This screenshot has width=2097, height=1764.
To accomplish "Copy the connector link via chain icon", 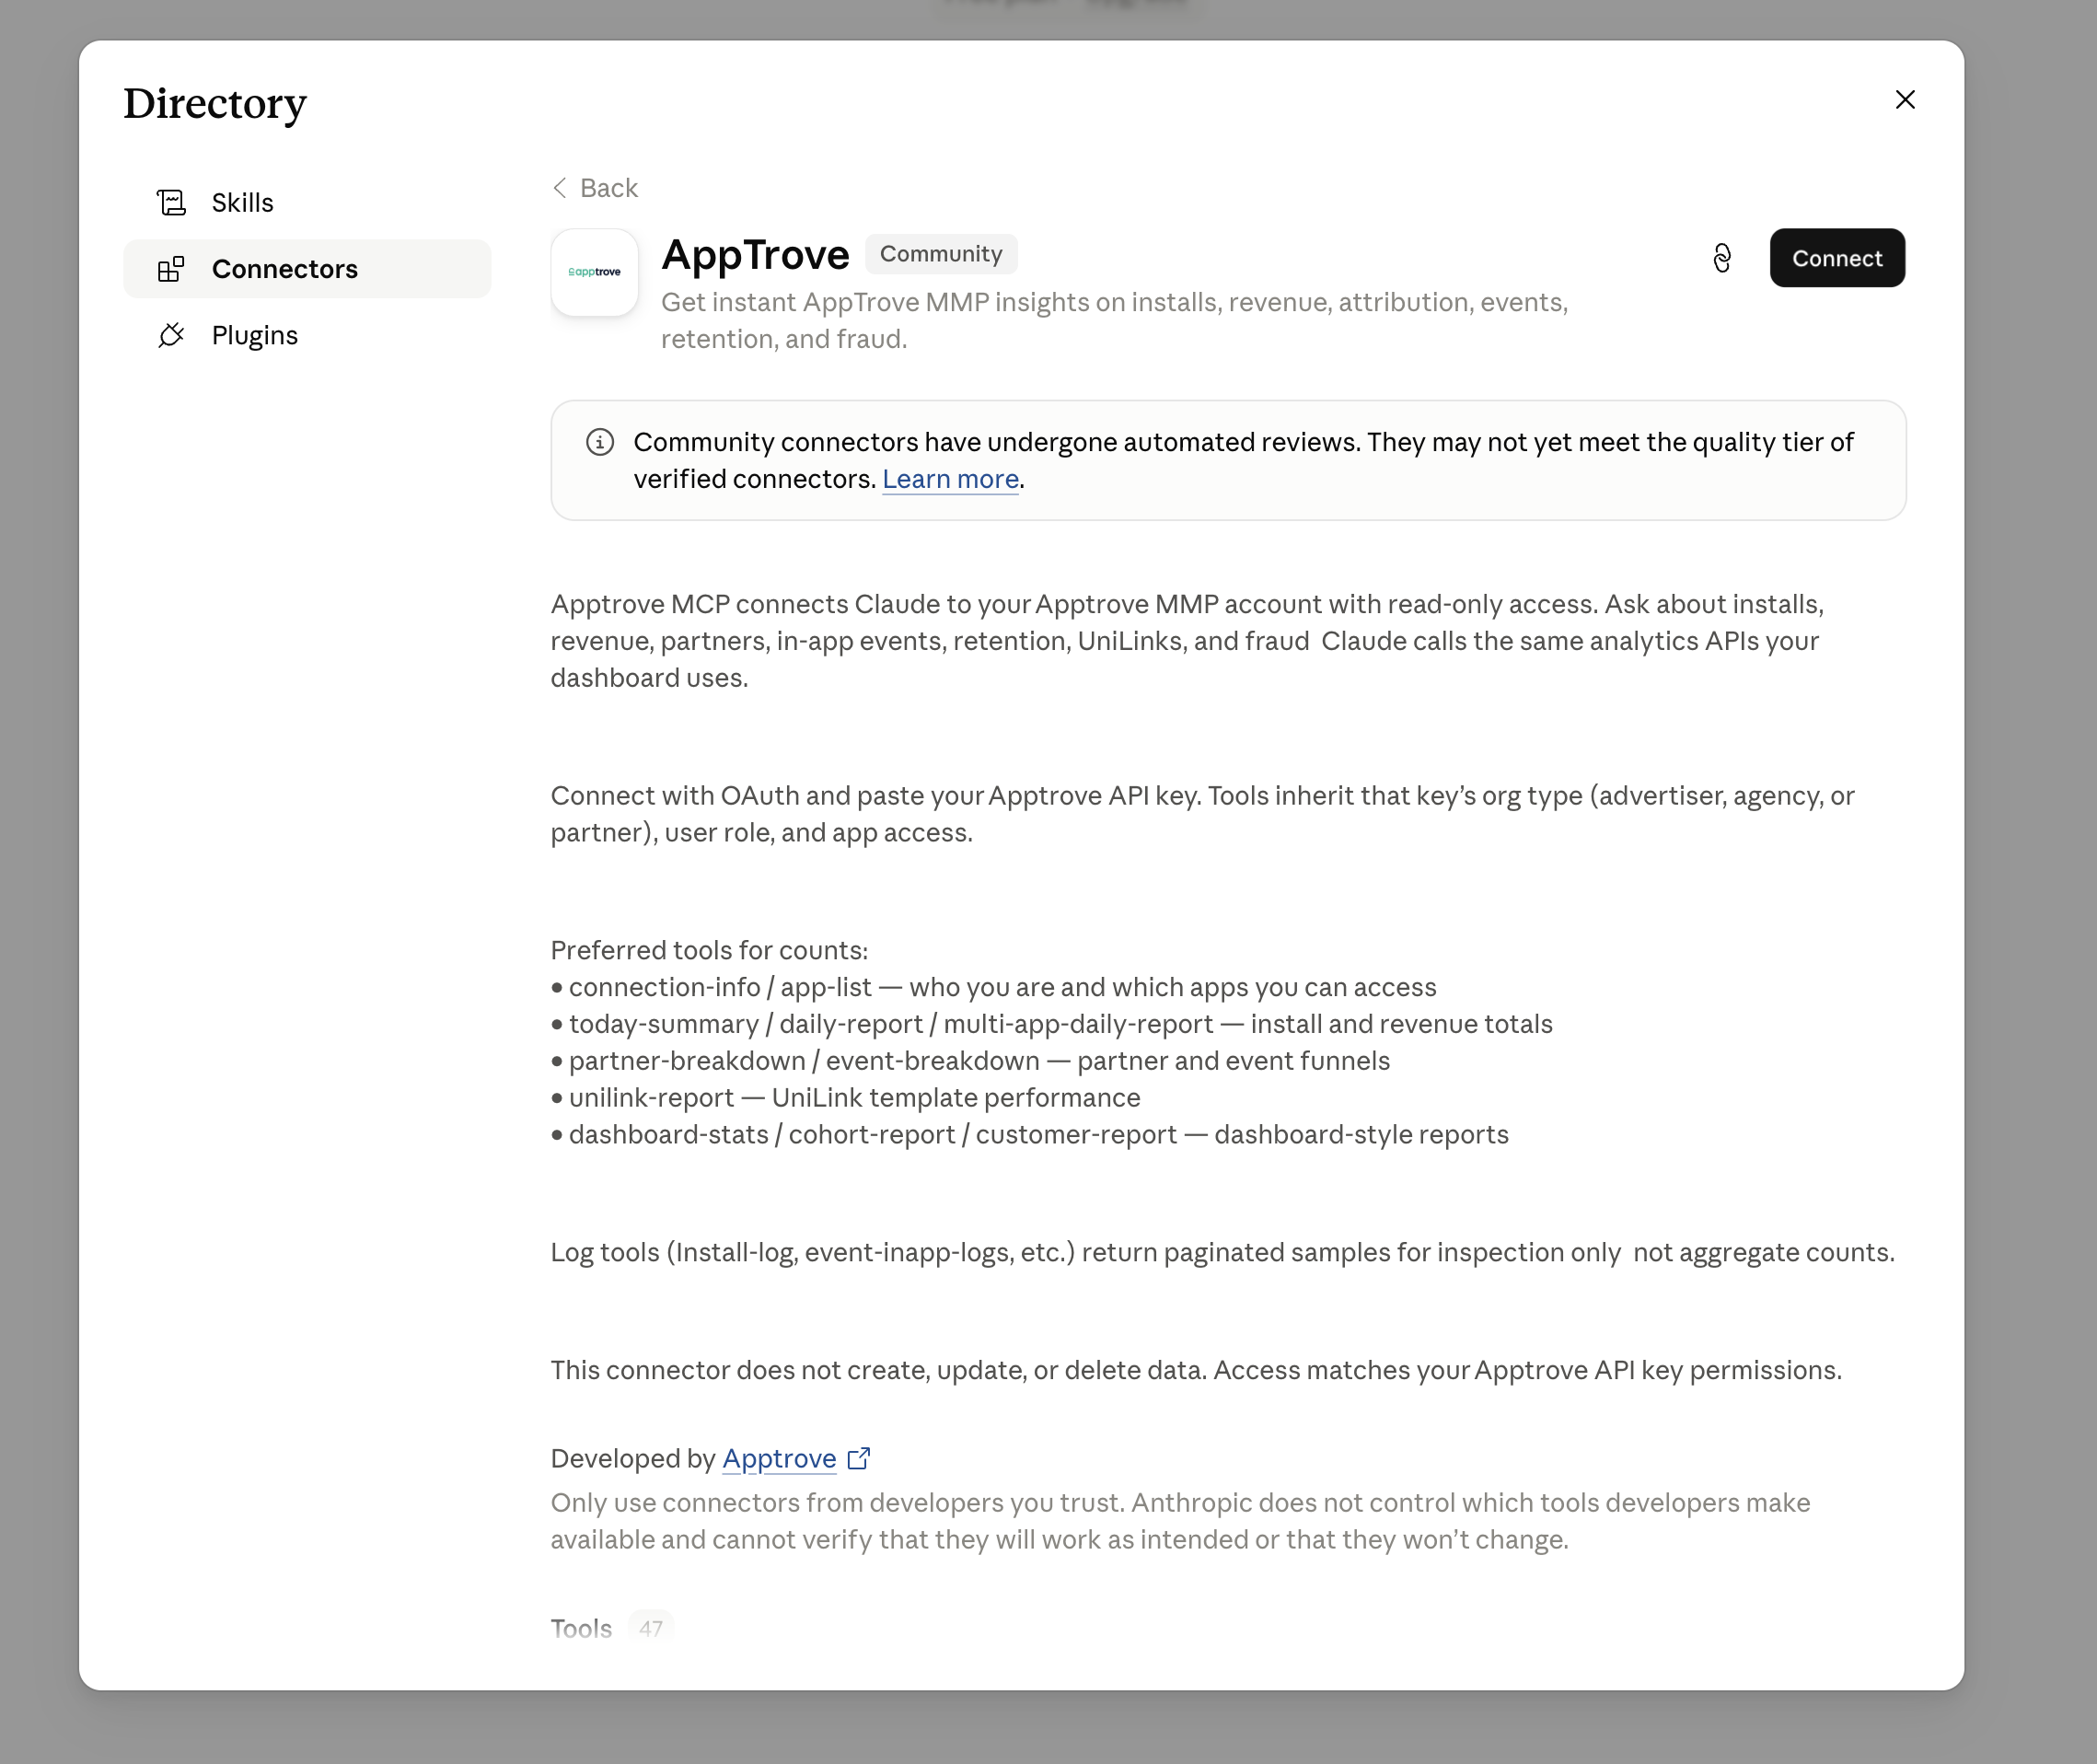I will coord(1722,258).
